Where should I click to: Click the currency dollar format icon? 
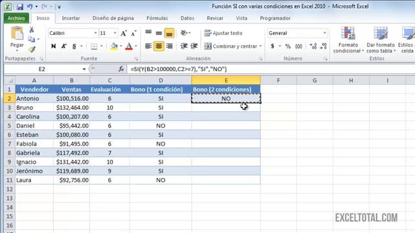(272, 46)
